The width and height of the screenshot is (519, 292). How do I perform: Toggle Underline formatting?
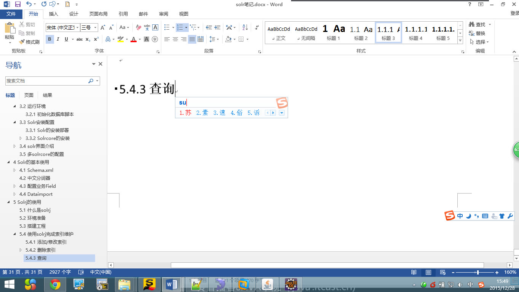[66, 39]
